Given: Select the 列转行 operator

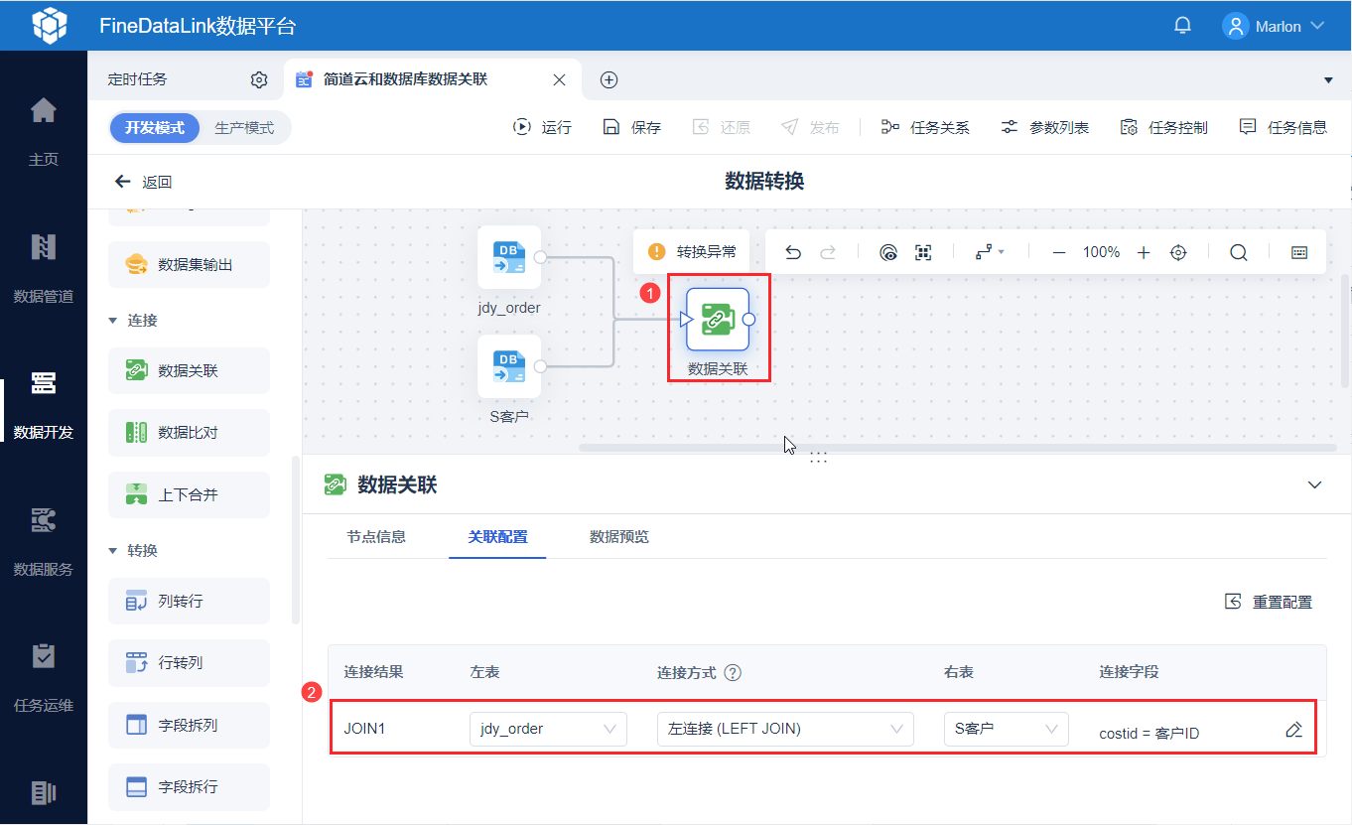Looking at the screenshot, I should [x=189, y=602].
